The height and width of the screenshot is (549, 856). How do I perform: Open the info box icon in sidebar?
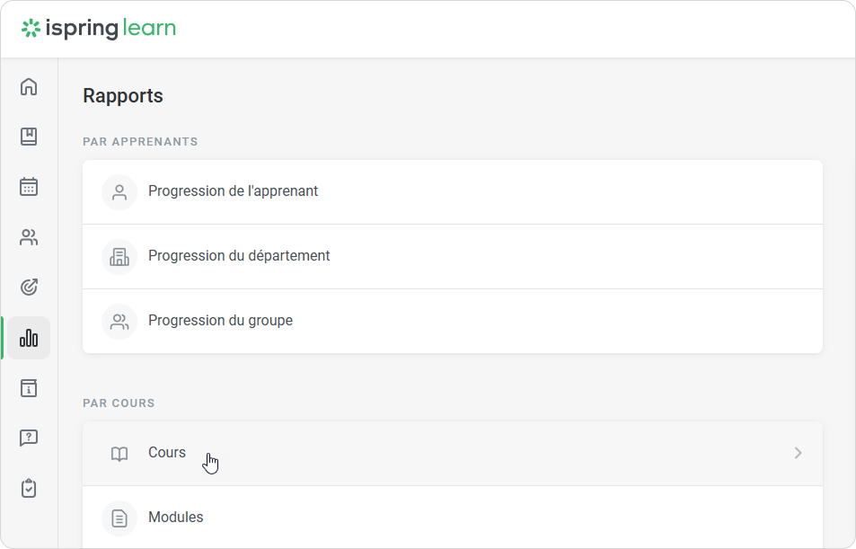coord(29,388)
